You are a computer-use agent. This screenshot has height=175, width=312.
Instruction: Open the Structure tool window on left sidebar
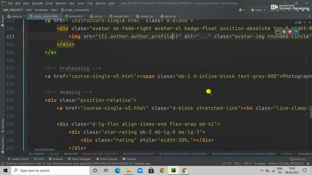click(2, 125)
